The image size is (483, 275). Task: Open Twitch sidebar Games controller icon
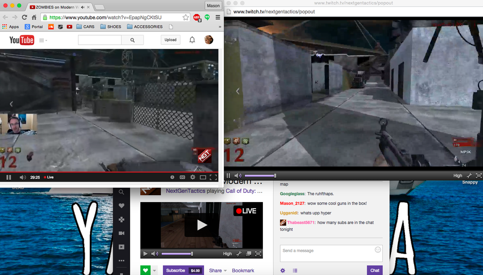pos(122,219)
